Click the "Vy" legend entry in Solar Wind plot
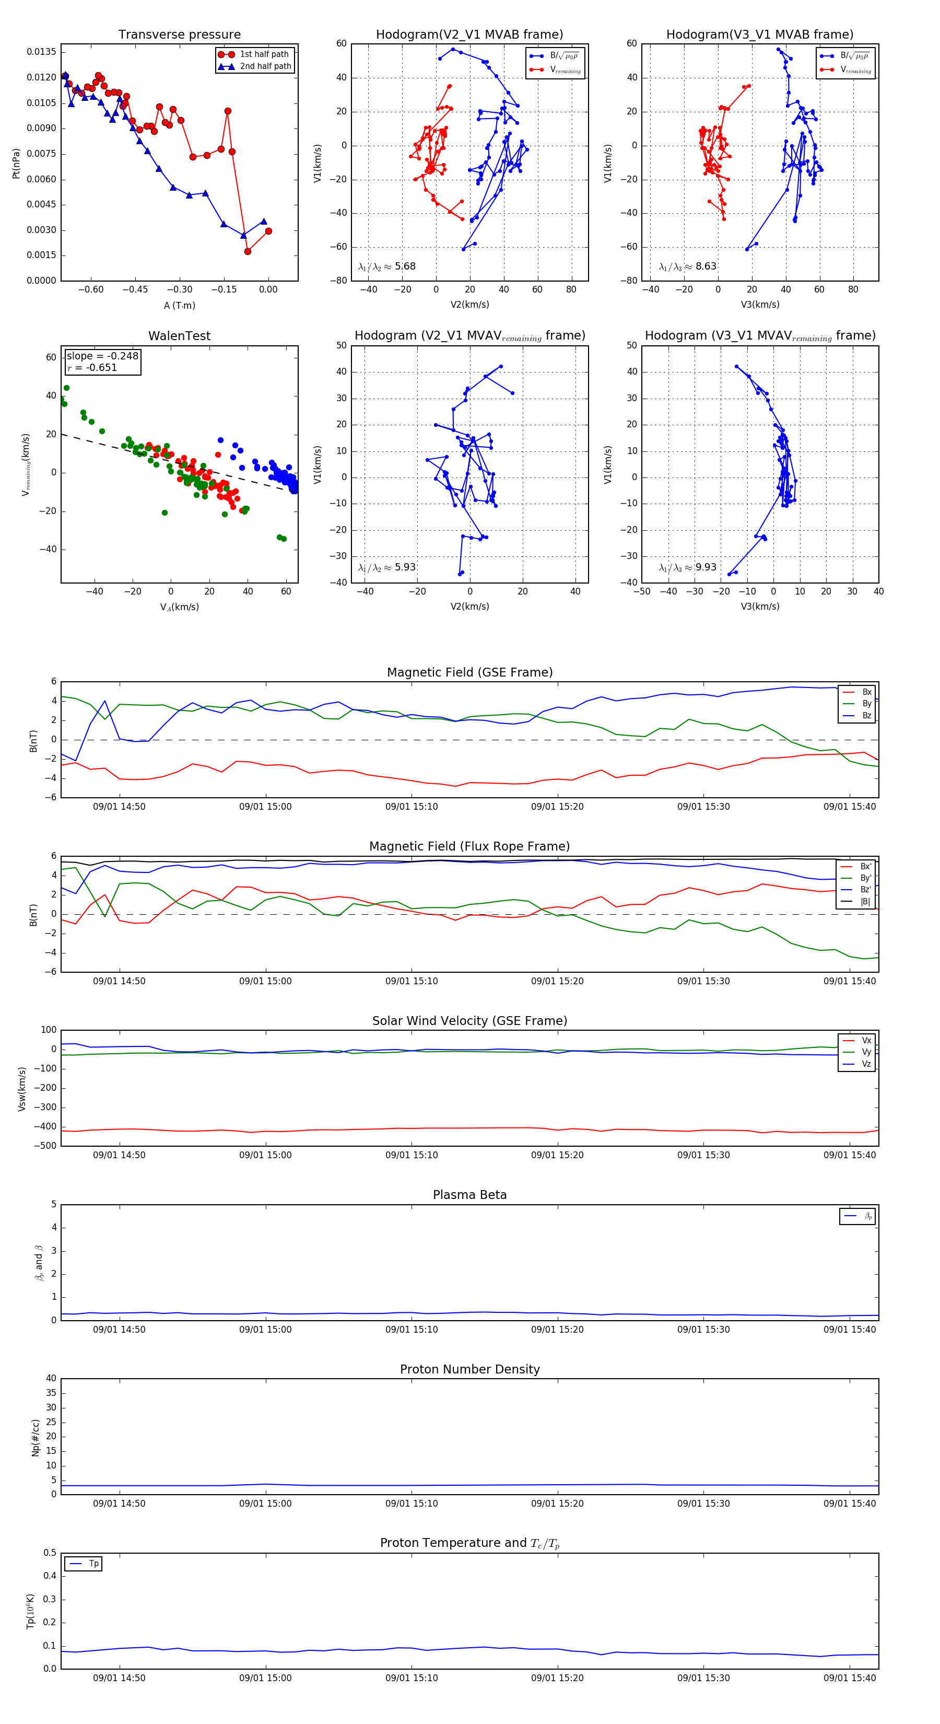This screenshot has height=1724, width=940. (857, 1052)
